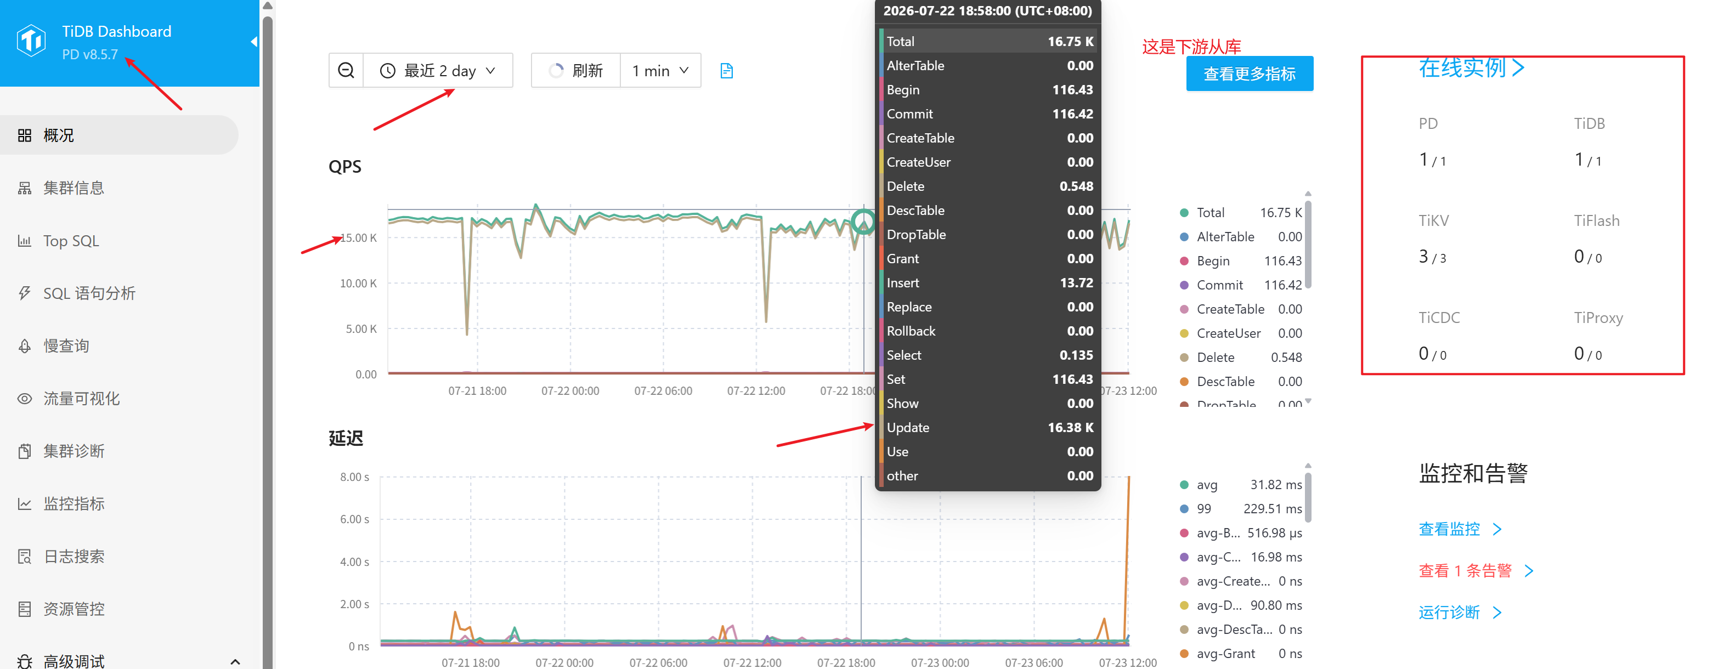Click the 监控指标 line chart icon
The height and width of the screenshot is (669, 1724).
pyautogui.click(x=25, y=504)
